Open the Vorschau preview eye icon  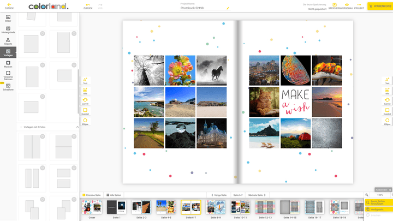(x=346, y=5)
